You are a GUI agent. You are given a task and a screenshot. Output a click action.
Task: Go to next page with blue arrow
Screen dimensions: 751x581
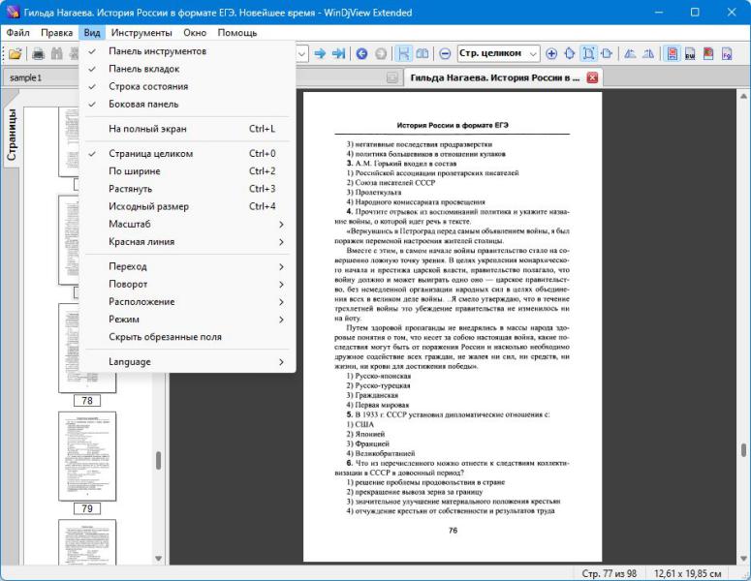point(320,53)
